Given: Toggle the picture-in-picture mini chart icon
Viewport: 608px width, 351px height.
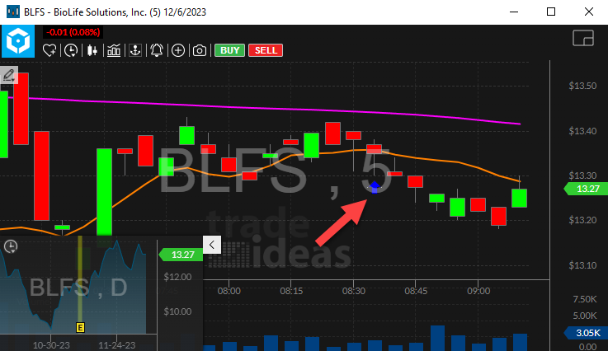Looking at the screenshot, I should click(x=583, y=39).
